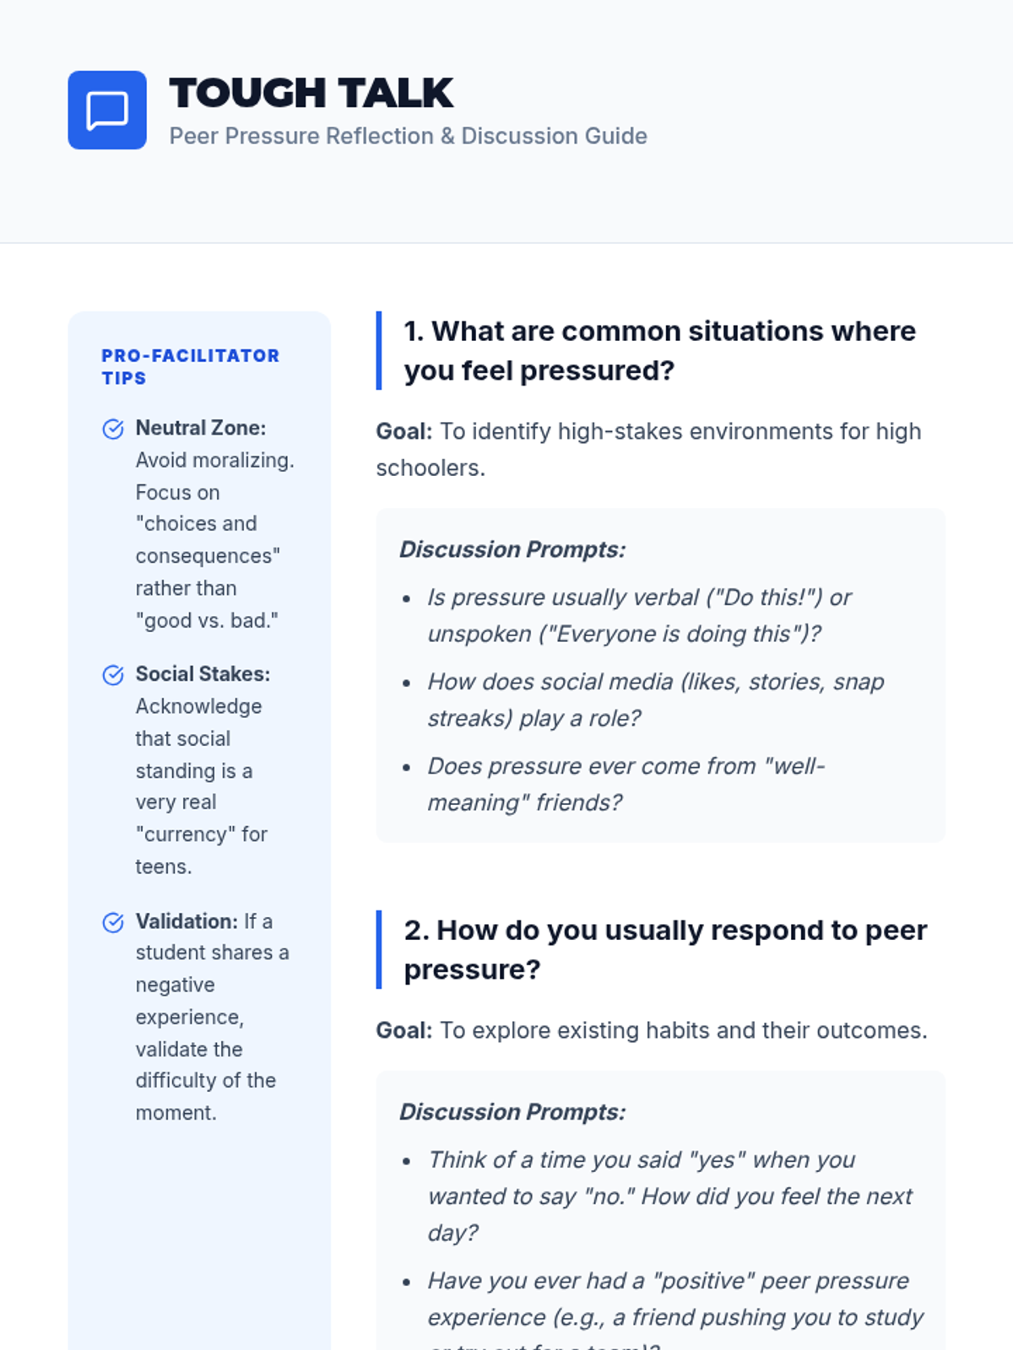This screenshot has width=1013, height=1350.
Task: Click the question 2 heading about responding
Action: (x=664, y=949)
